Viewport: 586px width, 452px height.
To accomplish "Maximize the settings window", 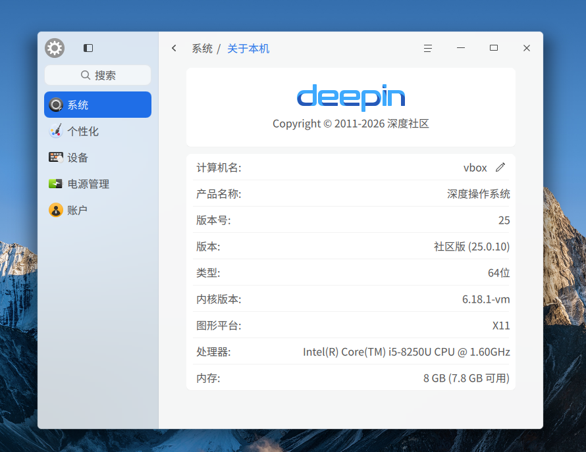I will (494, 48).
